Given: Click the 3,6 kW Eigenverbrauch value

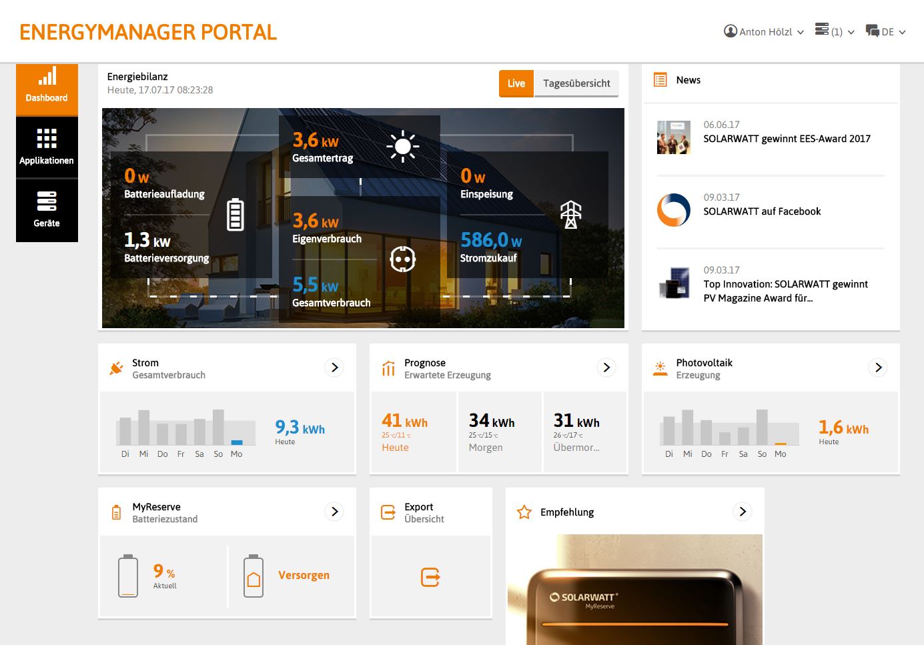Looking at the screenshot, I should point(316,221).
